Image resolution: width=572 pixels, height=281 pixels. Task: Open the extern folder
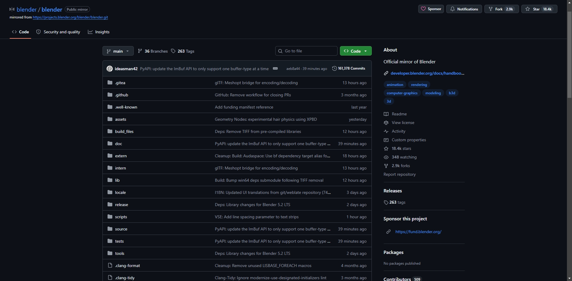pos(121,156)
